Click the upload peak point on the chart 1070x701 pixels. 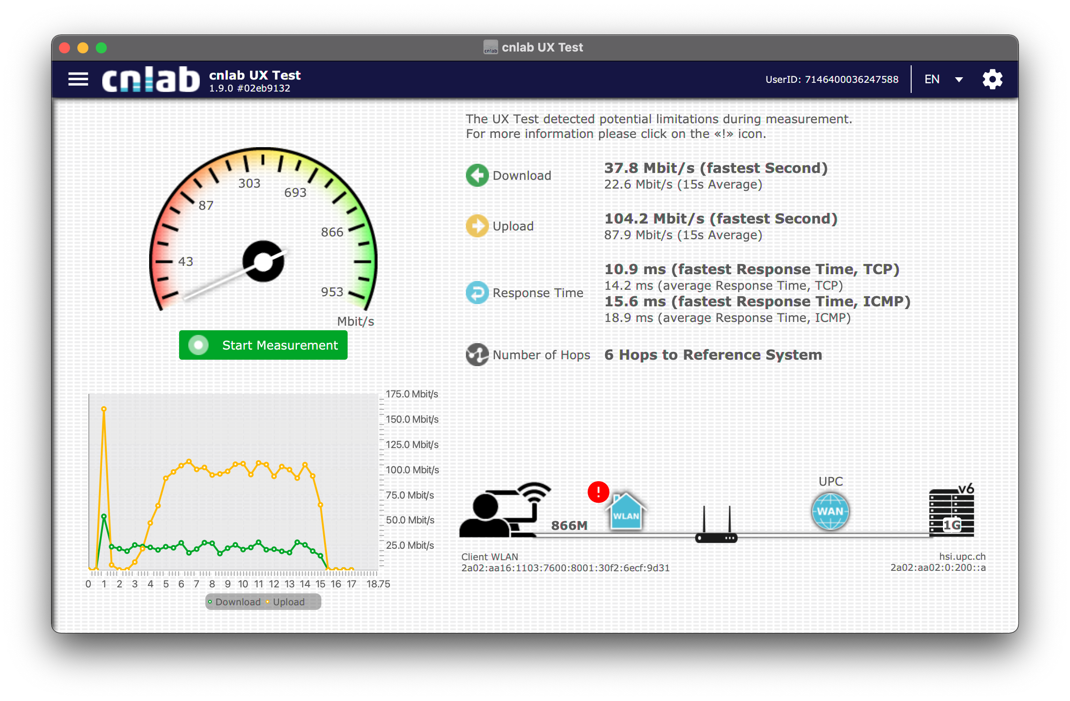pos(104,409)
